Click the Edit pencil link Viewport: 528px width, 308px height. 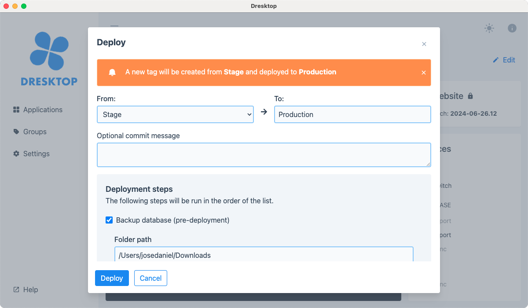click(x=504, y=60)
